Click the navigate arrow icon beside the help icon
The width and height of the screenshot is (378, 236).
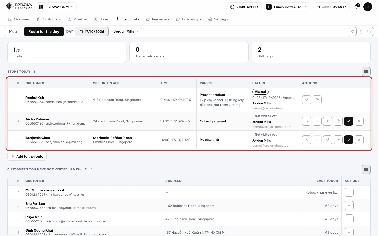[352, 31]
